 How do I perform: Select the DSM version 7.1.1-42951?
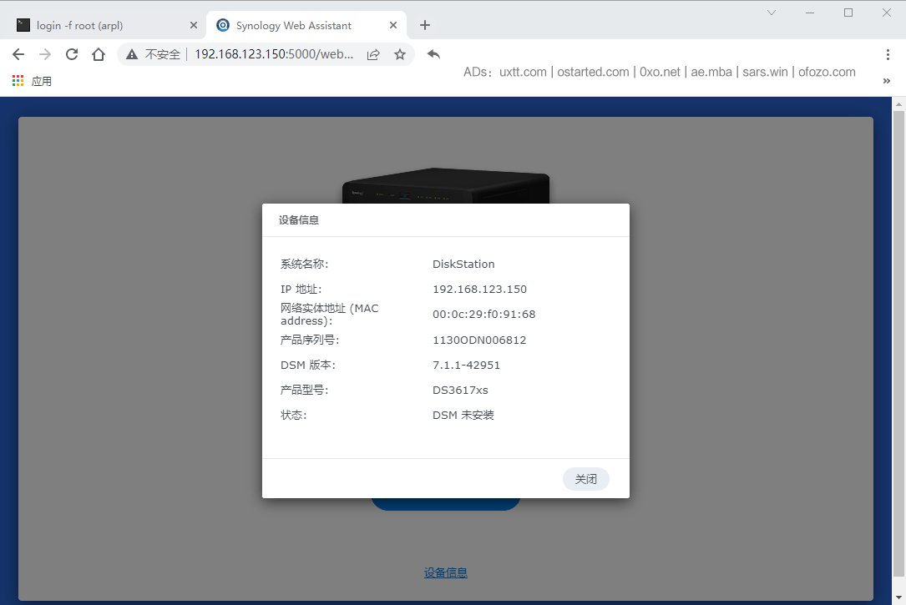pyautogui.click(x=466, y=365)
